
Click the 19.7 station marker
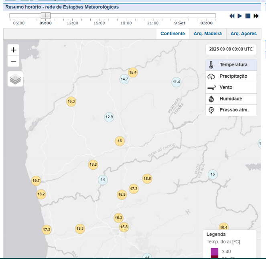pos(36,181)
